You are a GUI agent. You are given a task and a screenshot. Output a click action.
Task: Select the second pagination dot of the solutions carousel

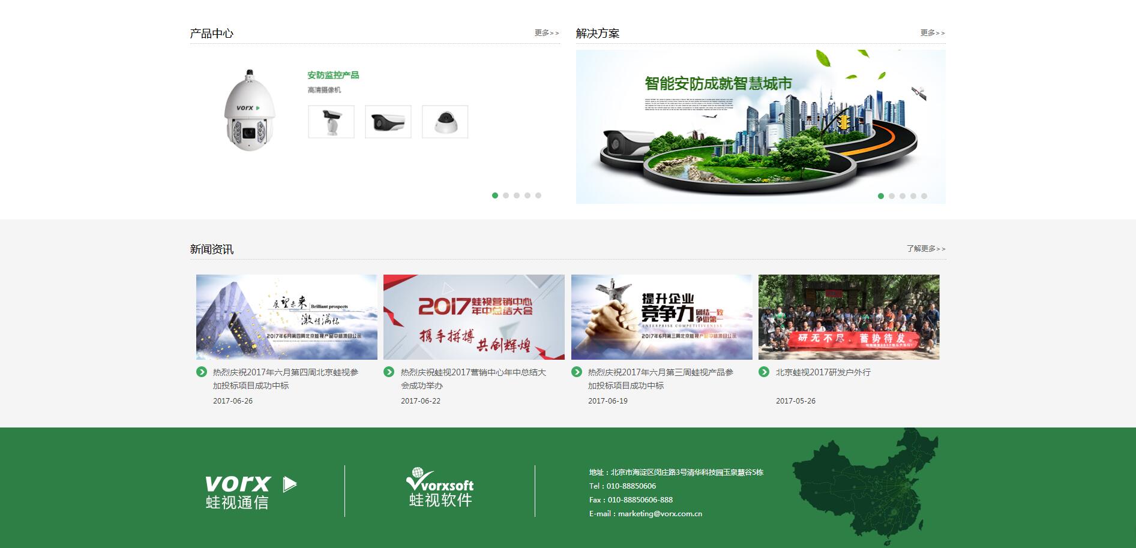point(892,195)
